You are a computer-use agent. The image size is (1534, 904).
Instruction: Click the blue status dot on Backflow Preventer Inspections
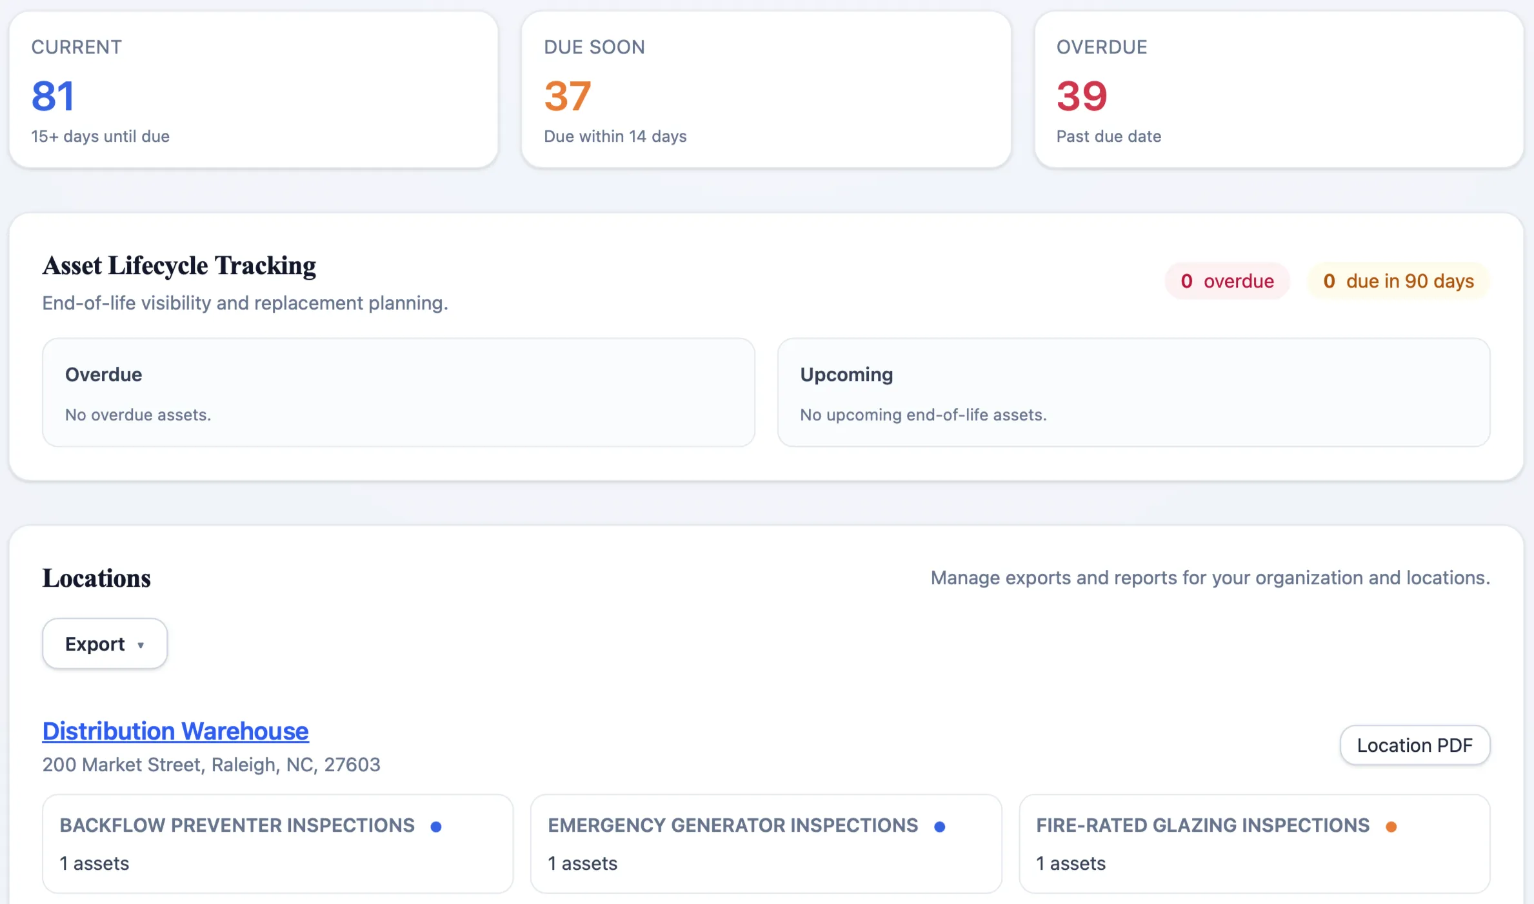437,825
